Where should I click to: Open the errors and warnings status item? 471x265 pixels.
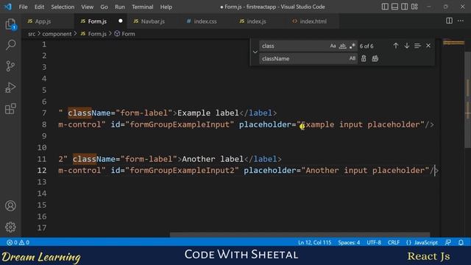click(x=18, y=242)
